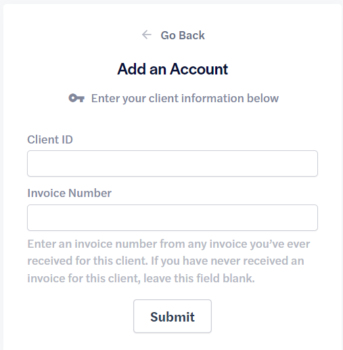
Task: Follow the Go Back link text
Action: click(183, 35)
